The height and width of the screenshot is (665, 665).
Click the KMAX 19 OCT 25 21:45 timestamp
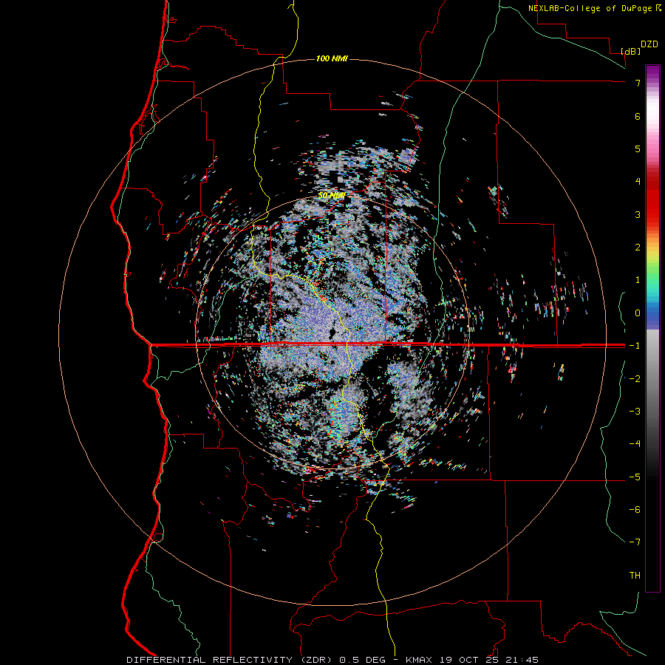point(472,660)
